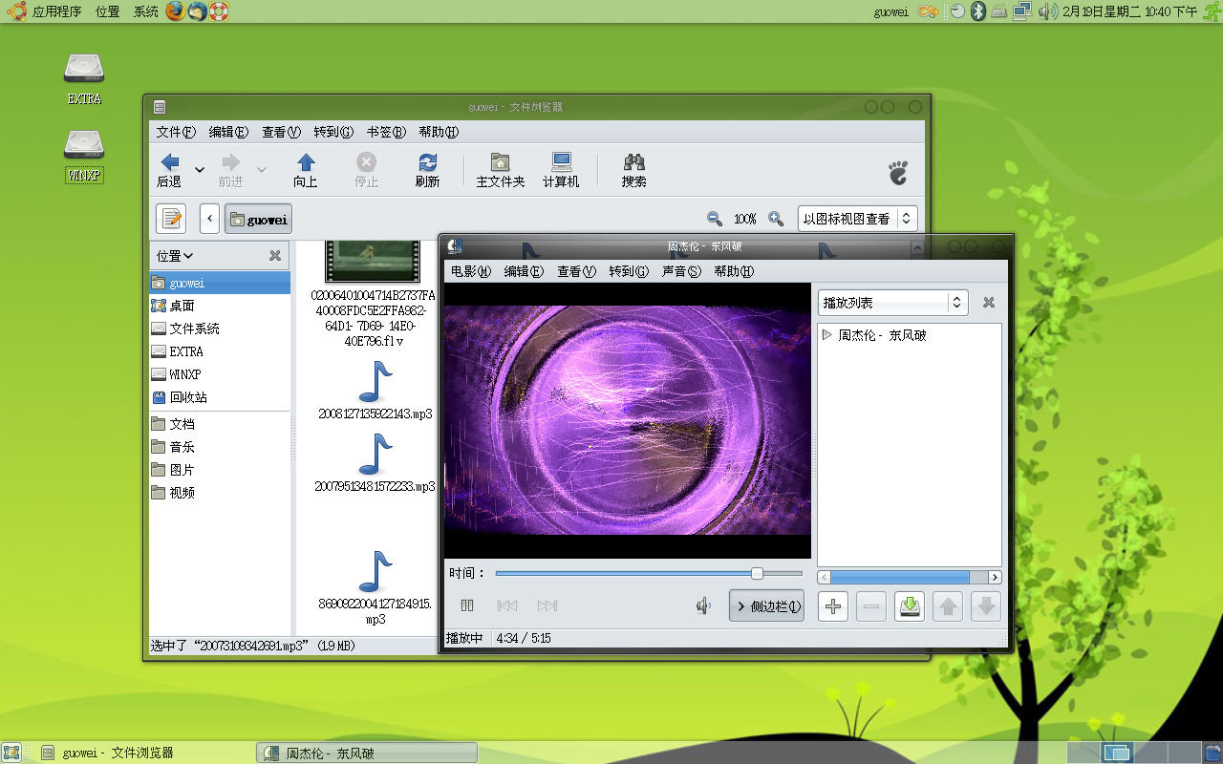This screenshot has width=1223, height=764.
Task: Open Computer (计算机) location
Action: [x=561, y=170]
